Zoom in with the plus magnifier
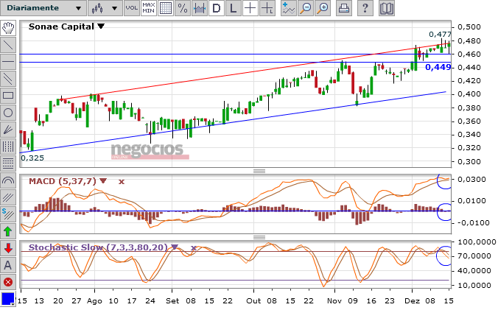498x310 pixels. pyautogui.click(x=323, y=8)
